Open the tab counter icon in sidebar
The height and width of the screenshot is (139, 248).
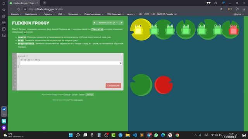(x=4, y=29)
